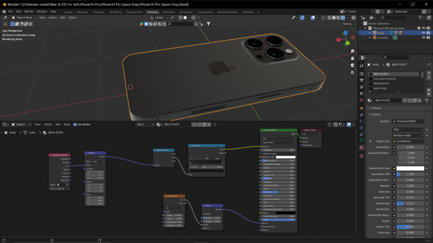Click Principled BSDF surface shader button

tap(408, 121)
